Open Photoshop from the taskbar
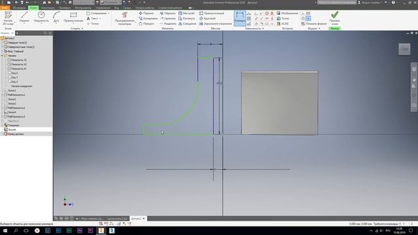 [58, 230]
